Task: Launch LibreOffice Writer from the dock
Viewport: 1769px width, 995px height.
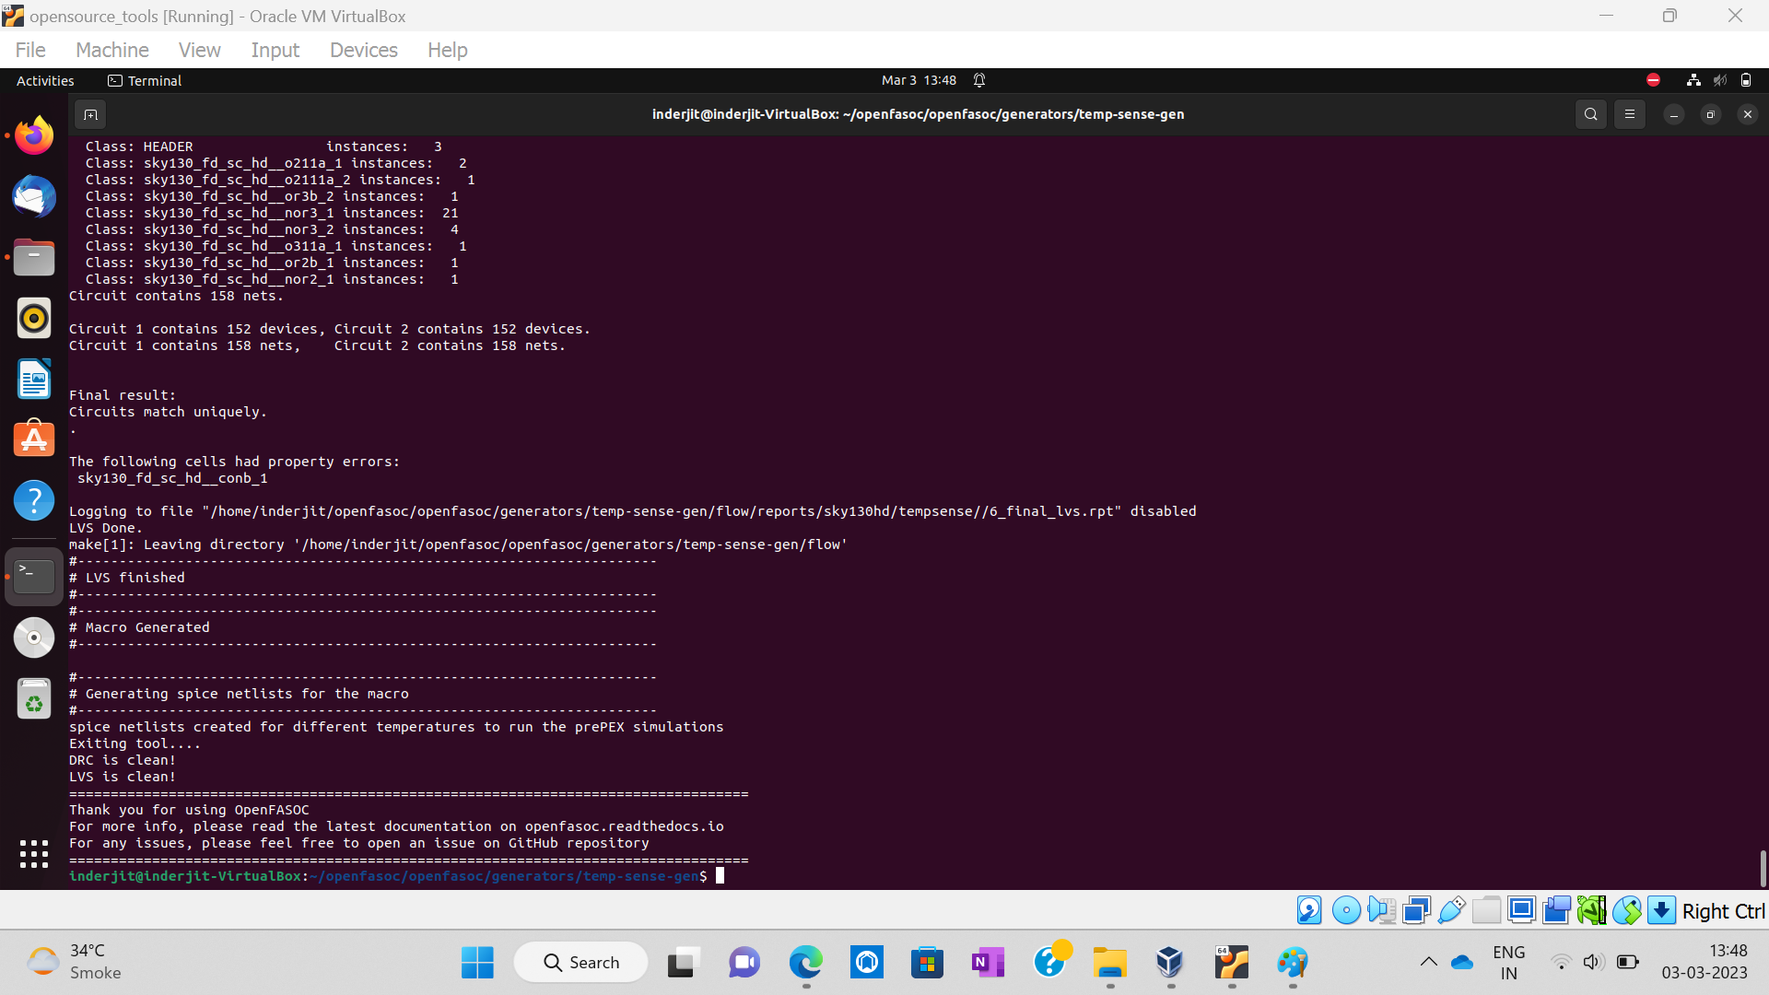Action: (x=34, y=380)
